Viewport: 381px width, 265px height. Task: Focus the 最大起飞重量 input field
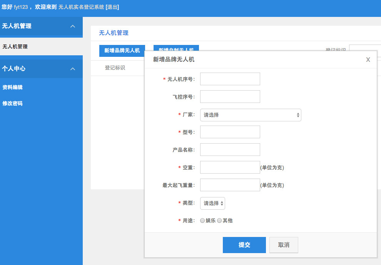[230, 185]
